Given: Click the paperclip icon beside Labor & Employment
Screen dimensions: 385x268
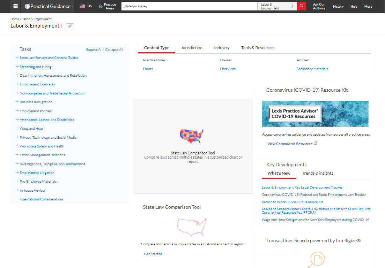Looking at the screenshot, I should click(x=70, y=26).
